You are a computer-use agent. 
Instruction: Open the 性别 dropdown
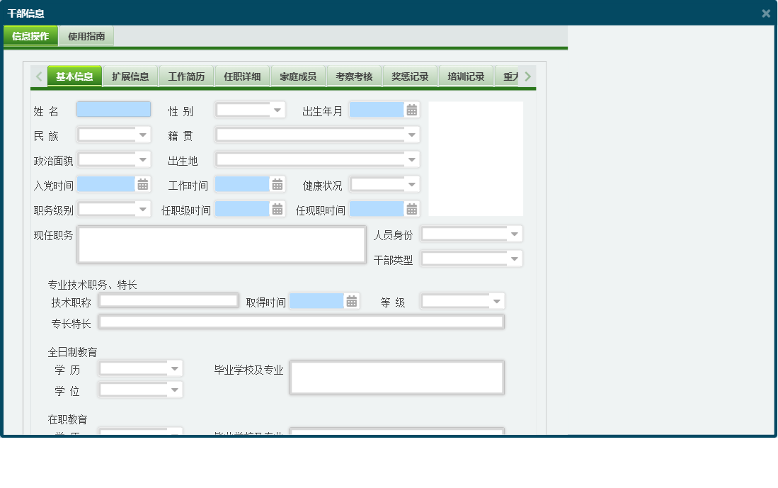pos(275,109)
